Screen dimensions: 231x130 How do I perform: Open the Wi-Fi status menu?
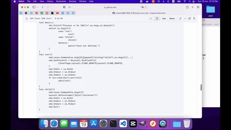coord(184,1)
